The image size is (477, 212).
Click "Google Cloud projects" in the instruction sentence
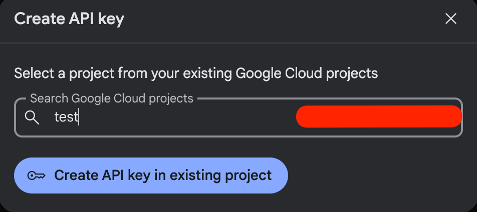(x=306, y=73)
